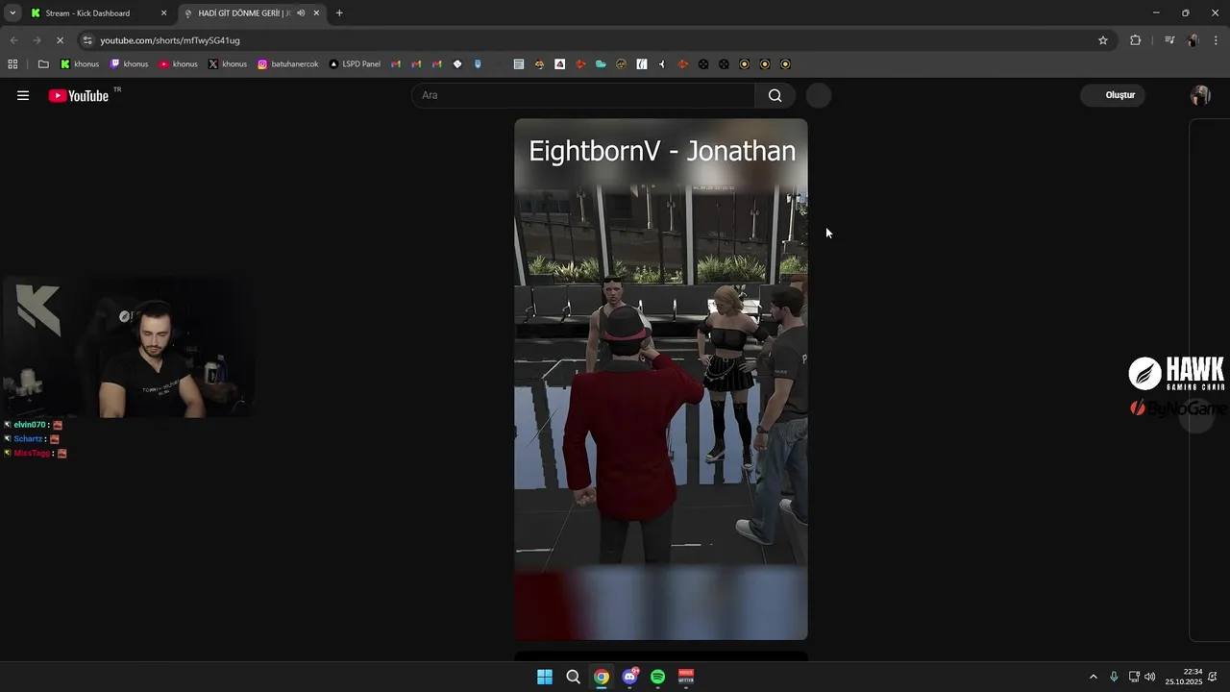Viewport: 1230px width, 692px height.
Task: Bookmark this page with the star icon
Action: 1103,40
